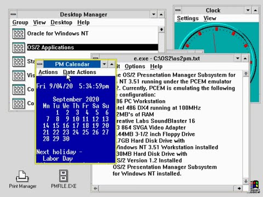The image size is (263, 197).
Task: Click the Labor Day holiday text
Action: [58, 158]
